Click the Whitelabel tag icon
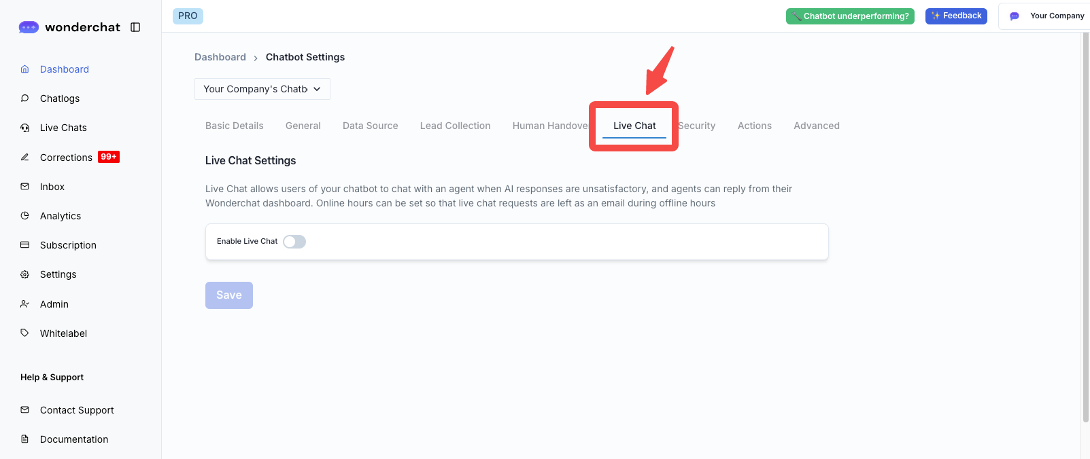This screenshot has height=459, width=1090. [x=25, y=333]
